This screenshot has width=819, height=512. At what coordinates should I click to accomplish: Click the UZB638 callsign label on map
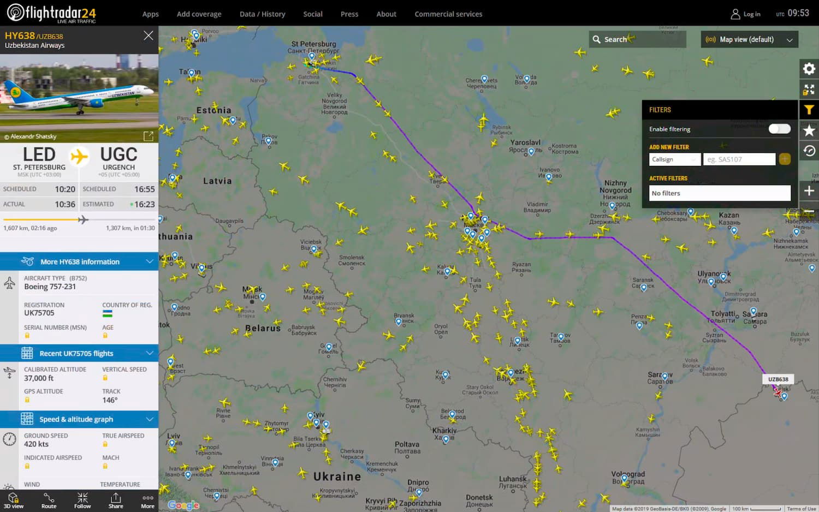tap(778, 379)
